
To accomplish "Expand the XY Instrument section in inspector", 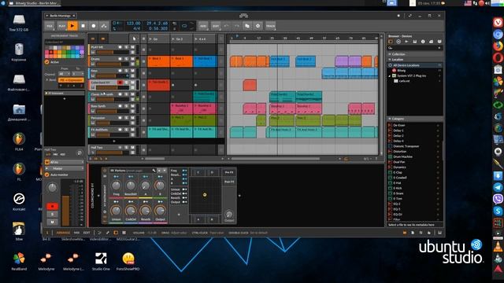I will [x=46, y=93].
